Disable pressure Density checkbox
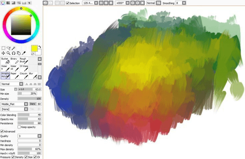Viewport: 245px width, 159px height. tap(13, 157)
